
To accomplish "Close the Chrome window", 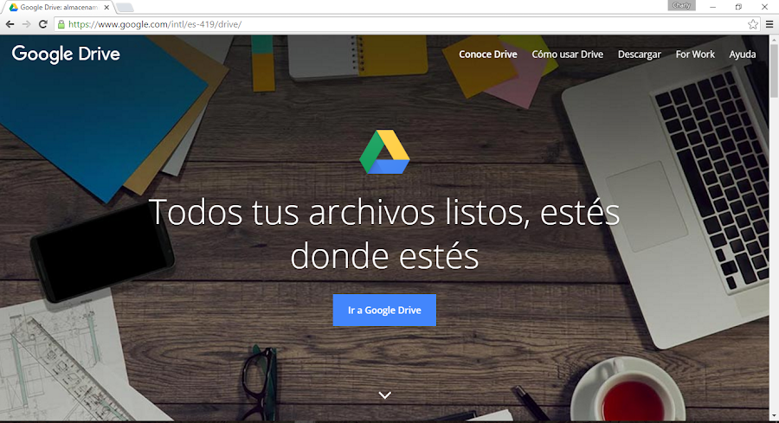I will [764, 7].
